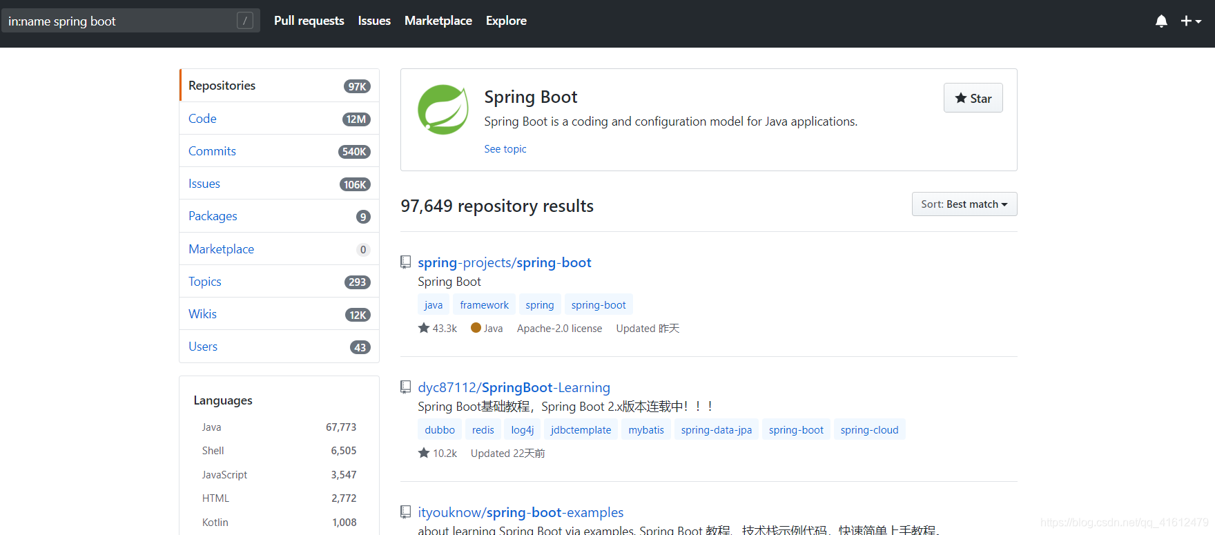Click the spring-cloud topic tag
Viewport: 1215px width, 535px height.
(x=869, y=429)
